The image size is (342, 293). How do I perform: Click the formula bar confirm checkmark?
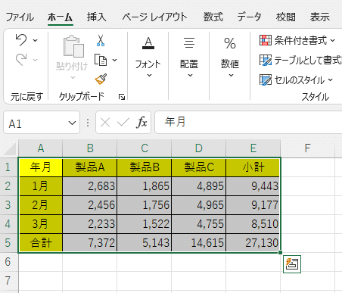coord(123,123)
